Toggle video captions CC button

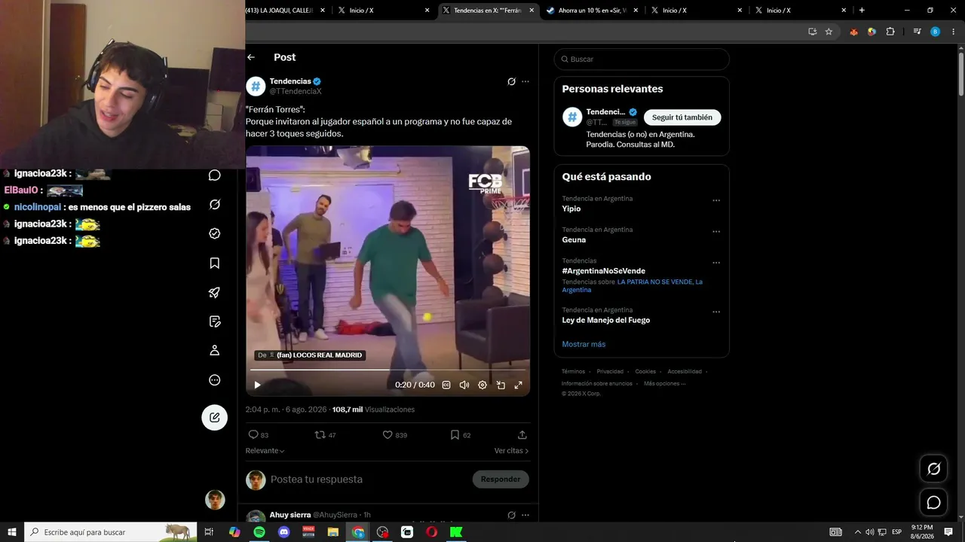click(446, 385)
